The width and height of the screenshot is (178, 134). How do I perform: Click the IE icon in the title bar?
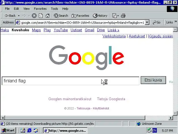pos(3,2)
